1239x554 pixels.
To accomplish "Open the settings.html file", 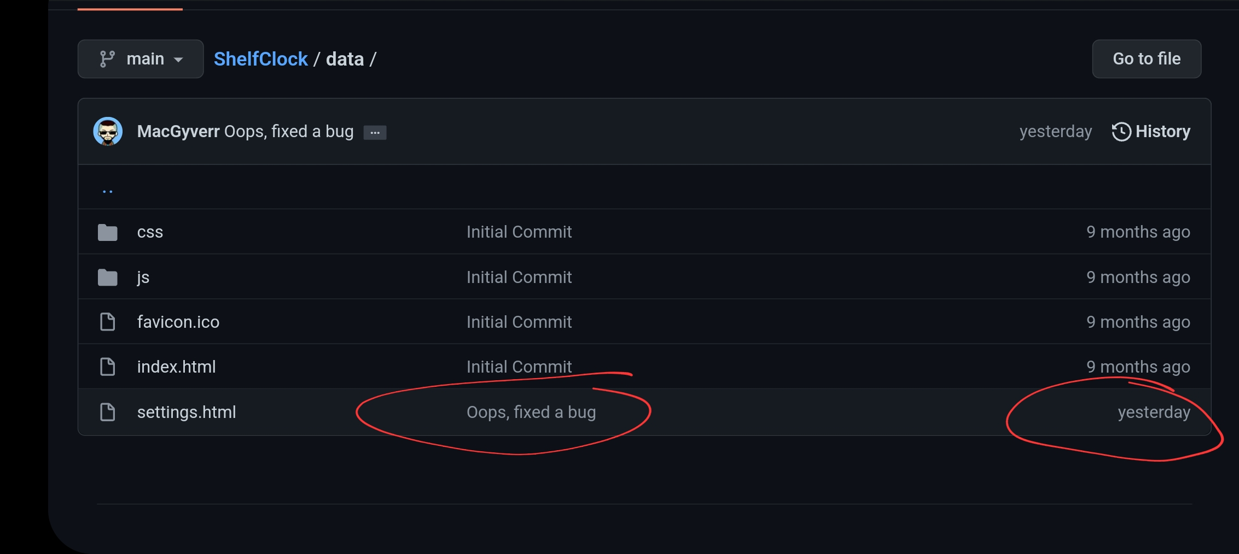I will [187, 412].
